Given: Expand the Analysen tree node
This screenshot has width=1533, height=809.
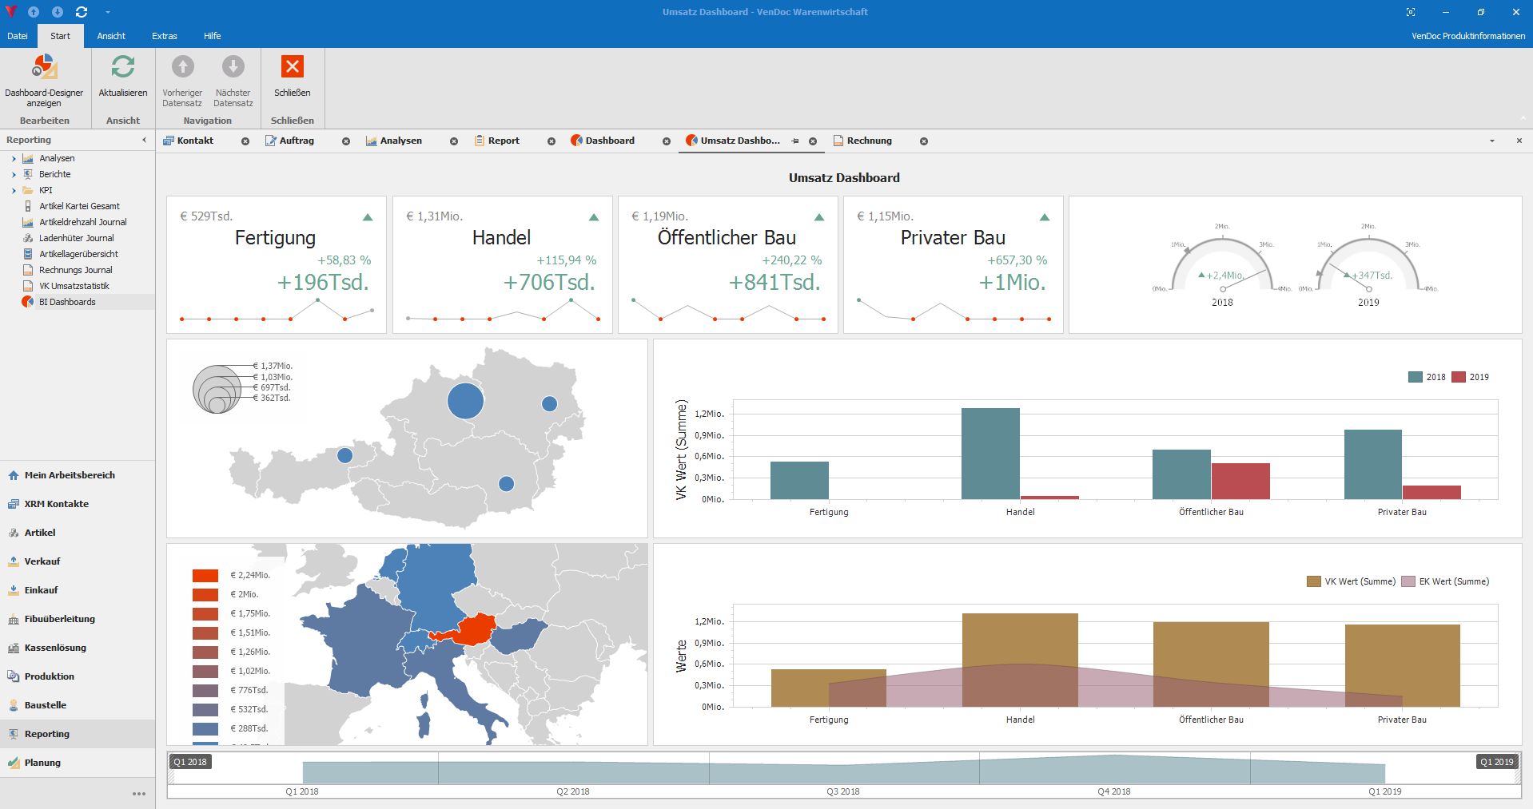Looking at the screenshot, I should coord(14,158).
